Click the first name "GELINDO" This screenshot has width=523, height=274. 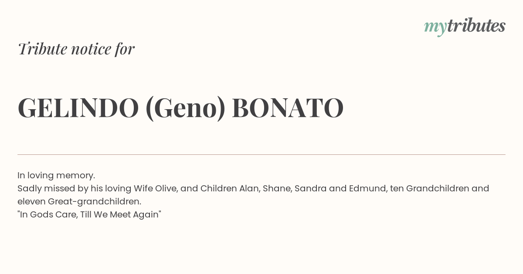point(78,108)
